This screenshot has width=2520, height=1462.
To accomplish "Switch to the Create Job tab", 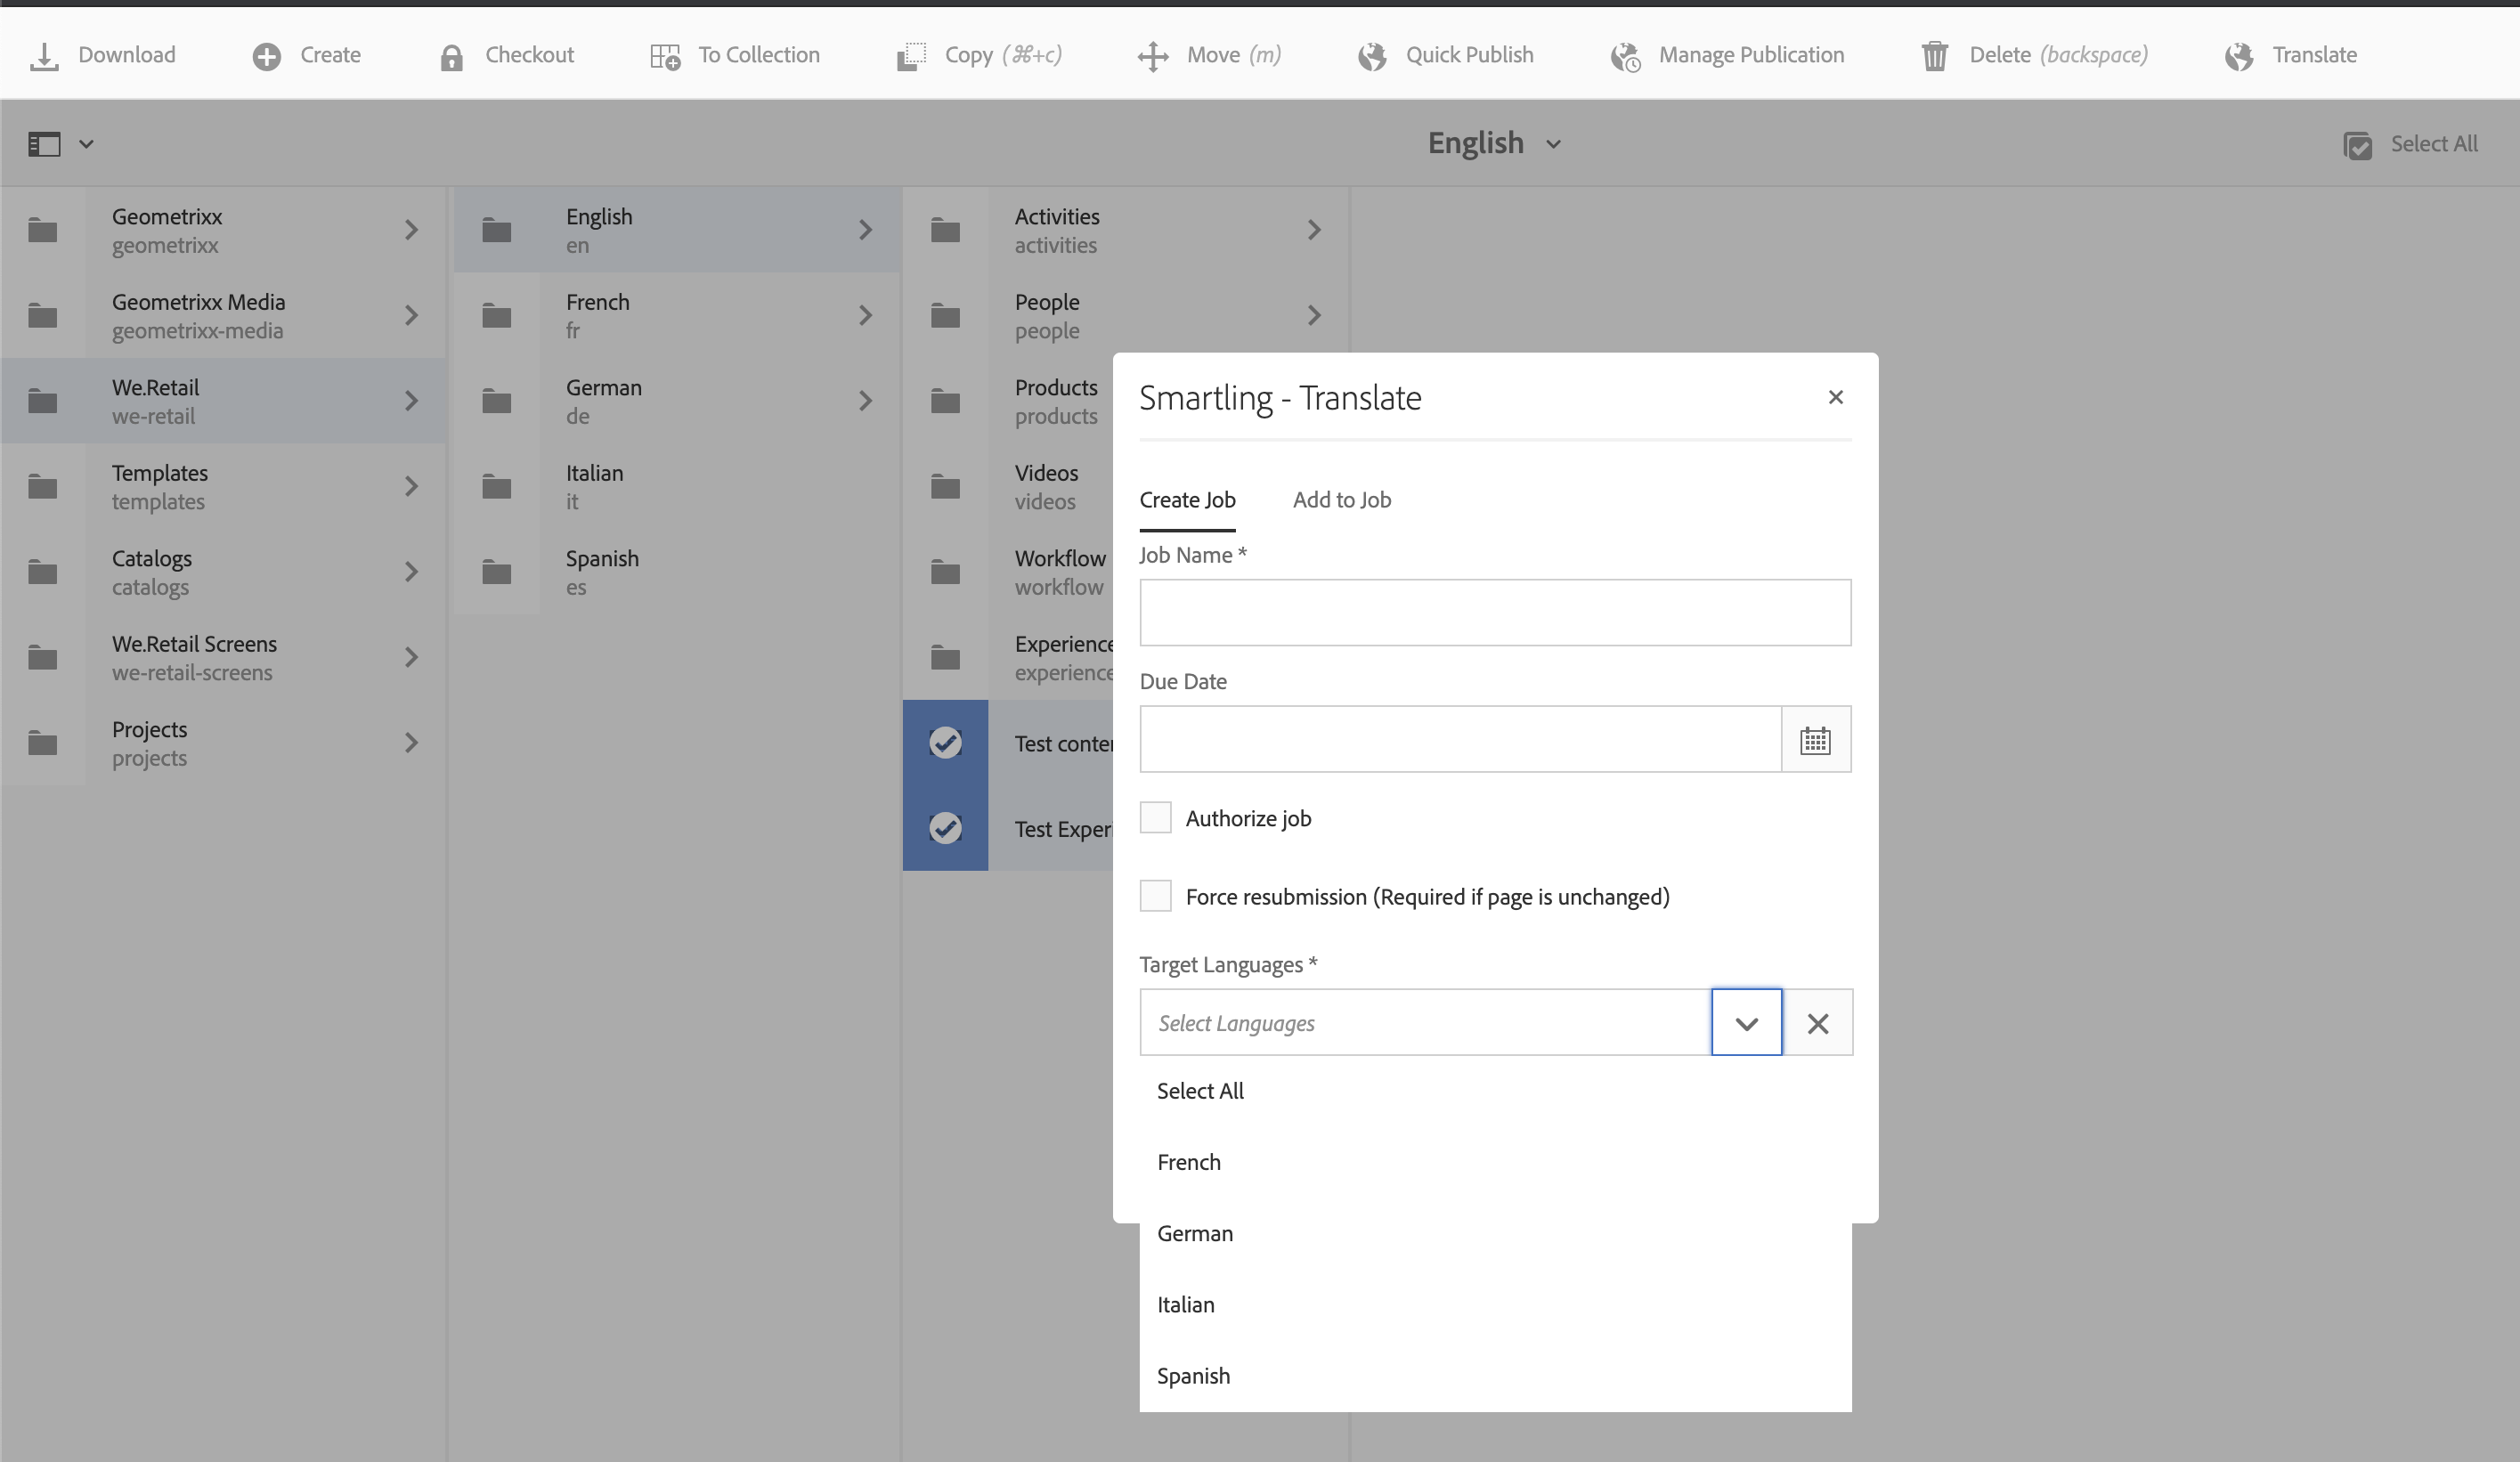I will coord(1187,500).
